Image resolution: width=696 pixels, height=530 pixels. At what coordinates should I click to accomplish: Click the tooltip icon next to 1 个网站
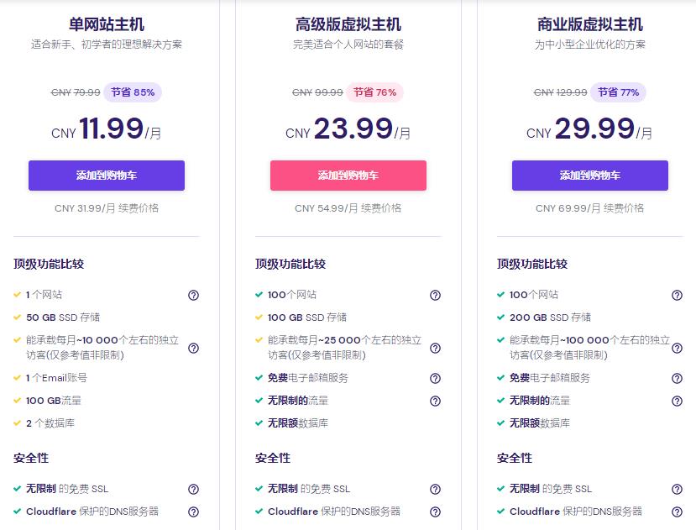(x=193, y=295)
